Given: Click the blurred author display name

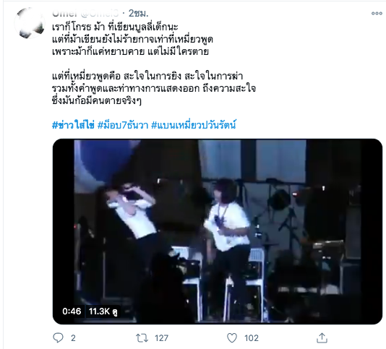Looking at the screenshot, I should click(x=65, y=13).
